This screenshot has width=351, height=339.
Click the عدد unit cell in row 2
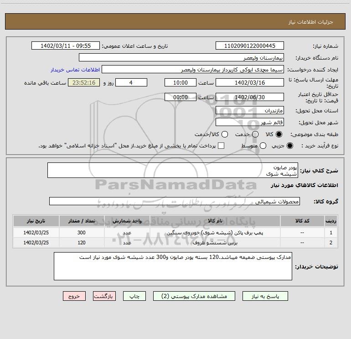127,243
